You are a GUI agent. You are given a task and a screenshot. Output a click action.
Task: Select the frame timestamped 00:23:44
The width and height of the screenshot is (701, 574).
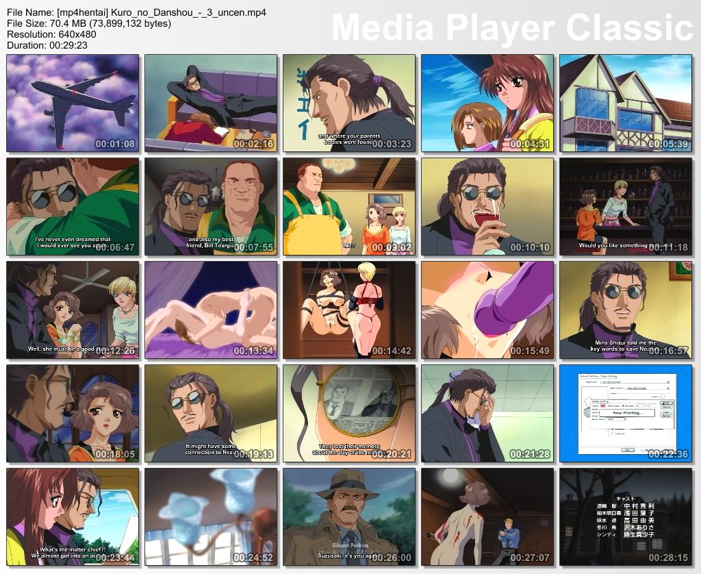coord(73,516)
